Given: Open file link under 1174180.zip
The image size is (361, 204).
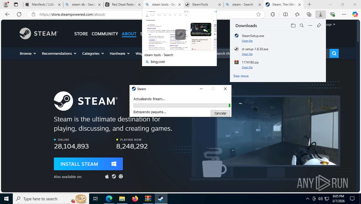Looking at the screenshot, I should point(247,67).
